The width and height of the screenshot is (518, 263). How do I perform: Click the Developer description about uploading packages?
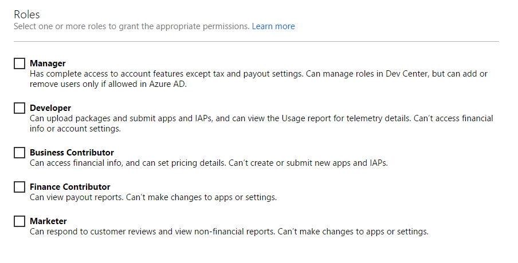click(261, 123)
